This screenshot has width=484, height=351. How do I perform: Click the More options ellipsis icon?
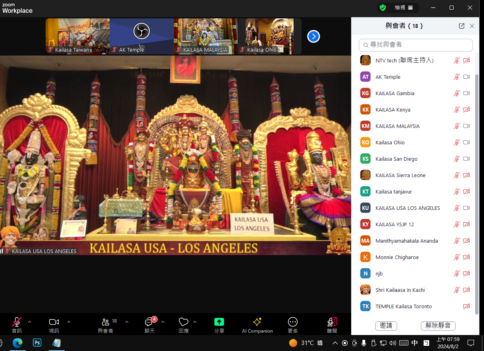(292, 322)
